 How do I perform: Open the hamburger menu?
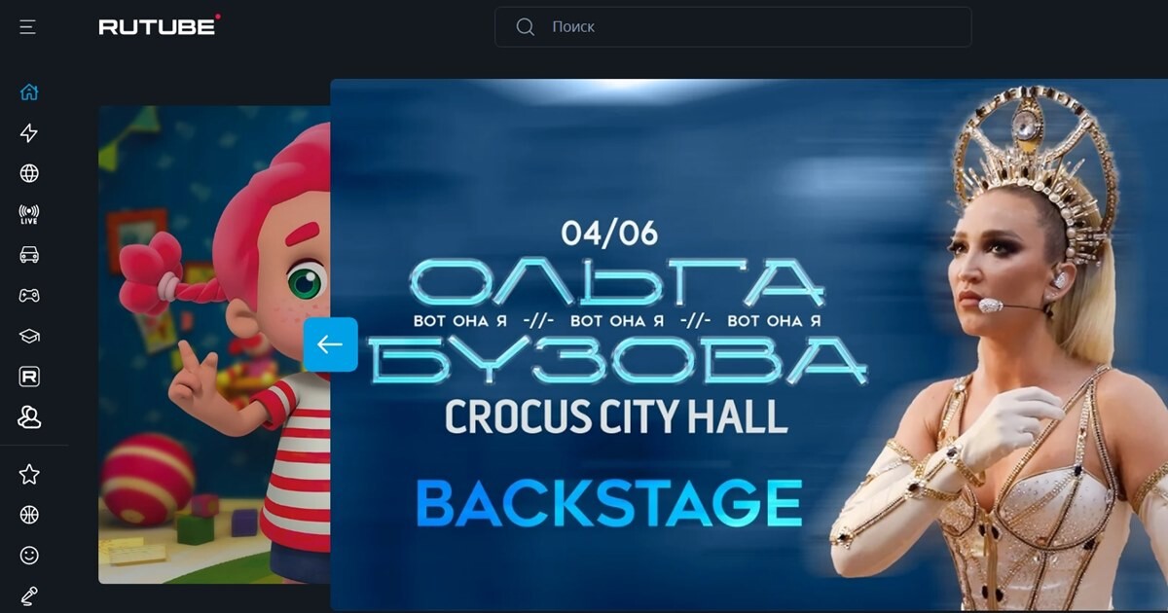pos(27,27)
